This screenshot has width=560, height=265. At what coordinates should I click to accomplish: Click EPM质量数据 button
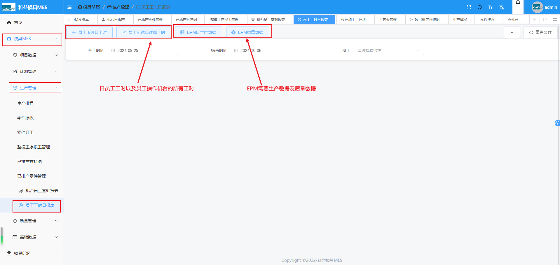[x=247, y=32]
